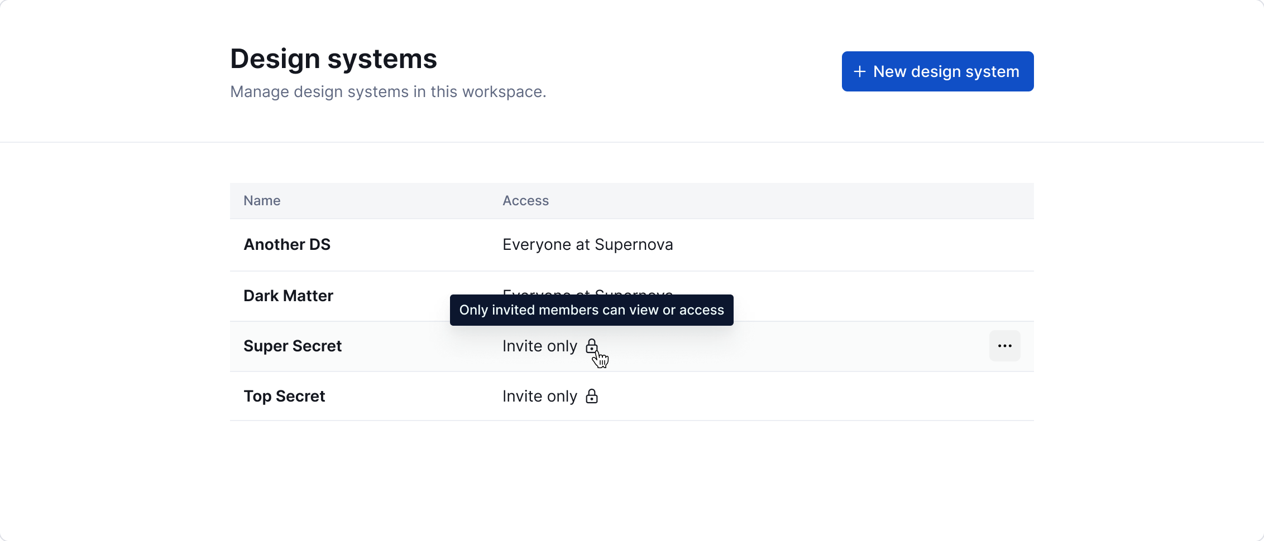This screenshot has height=541, width=1264.
Task: Click the Access column header
Action: tap(525, 201)
